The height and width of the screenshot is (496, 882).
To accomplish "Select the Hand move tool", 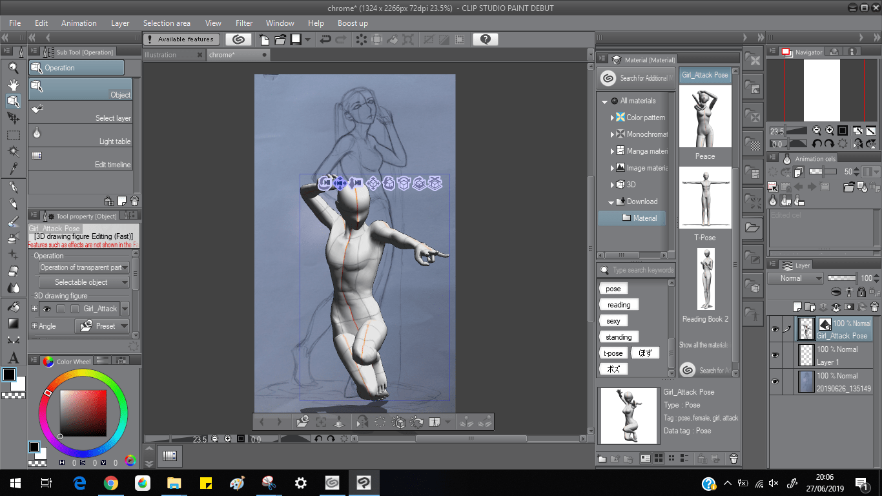I will 13,85.
